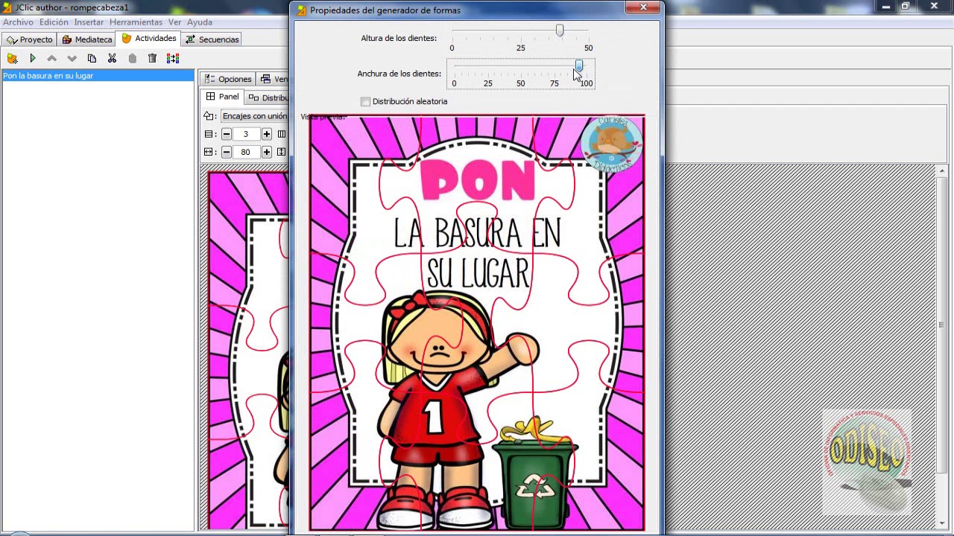Adjust the Anchura de los dientes slider handle

coord(579,67)
